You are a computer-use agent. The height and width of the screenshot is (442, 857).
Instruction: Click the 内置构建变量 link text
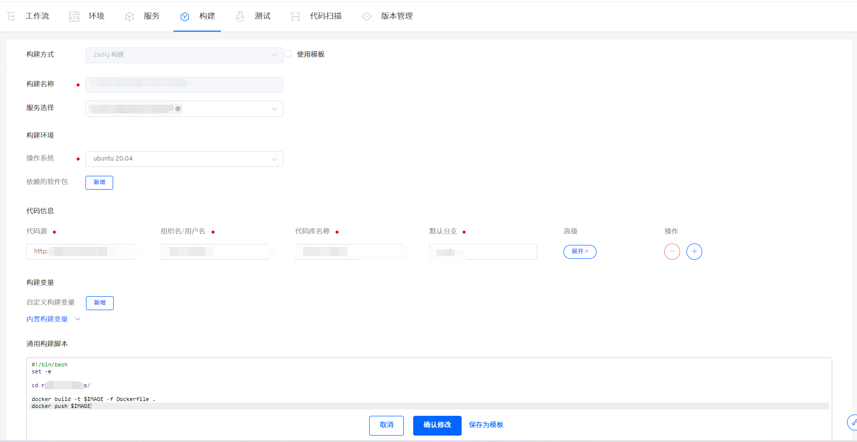(47, 319)
